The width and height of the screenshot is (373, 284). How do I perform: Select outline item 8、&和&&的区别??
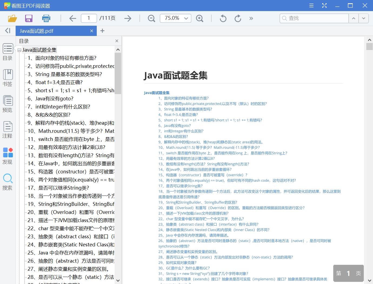point(49,115)
